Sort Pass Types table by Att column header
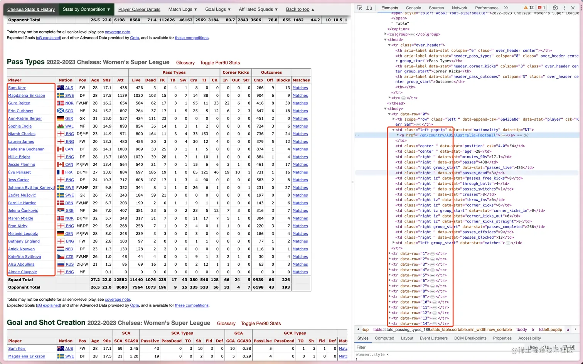The height and width of the screenshot is (364, 583). click(x=120, y=80)
